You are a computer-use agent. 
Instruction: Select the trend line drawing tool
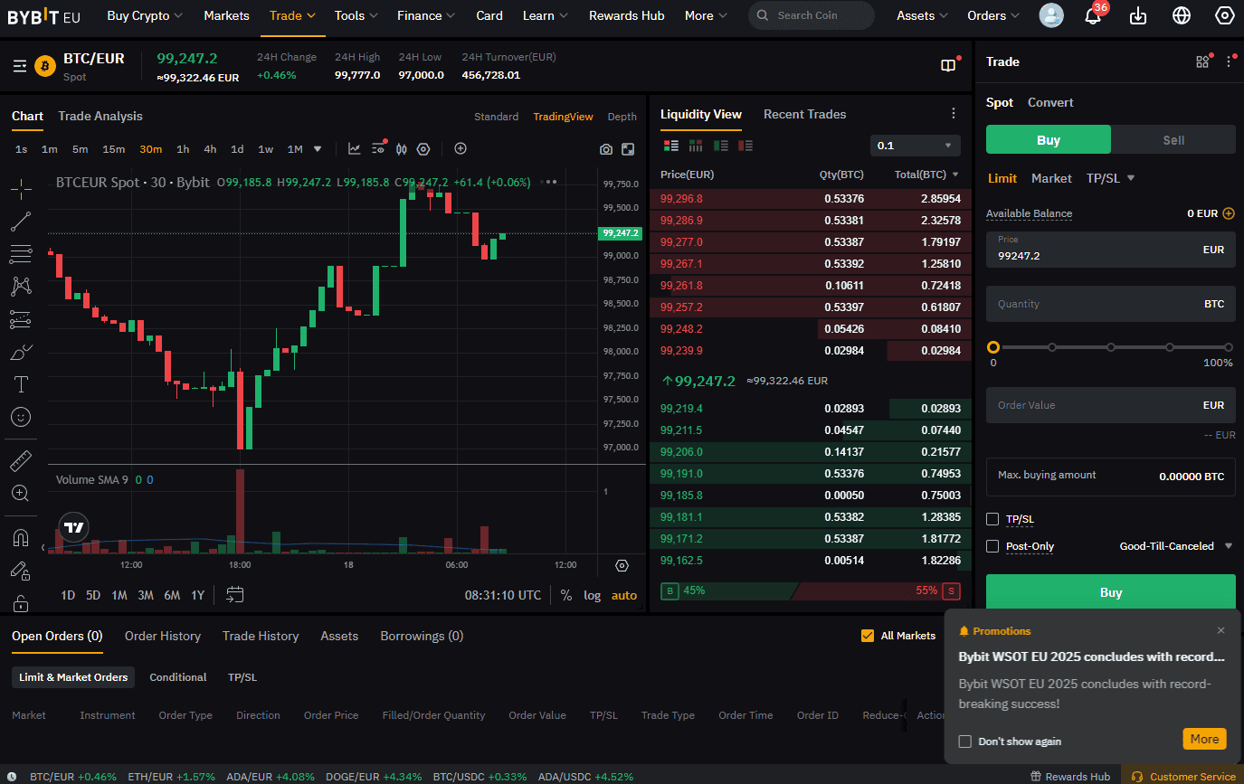[x=21, y=221]
